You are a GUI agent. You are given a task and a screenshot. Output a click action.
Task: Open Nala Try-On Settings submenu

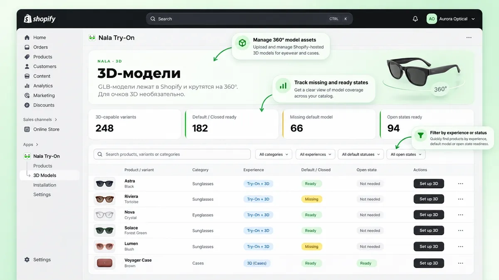pos(42,195)
